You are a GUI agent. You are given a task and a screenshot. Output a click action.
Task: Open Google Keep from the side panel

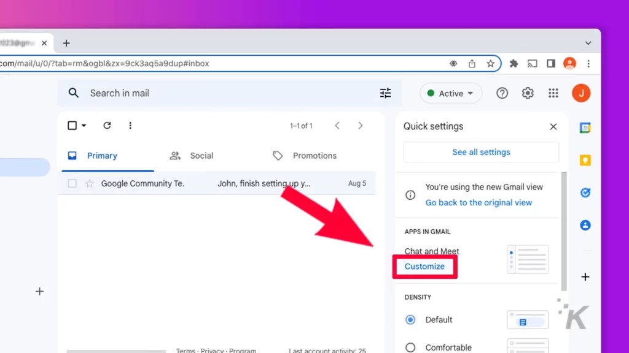click(584, 159)
